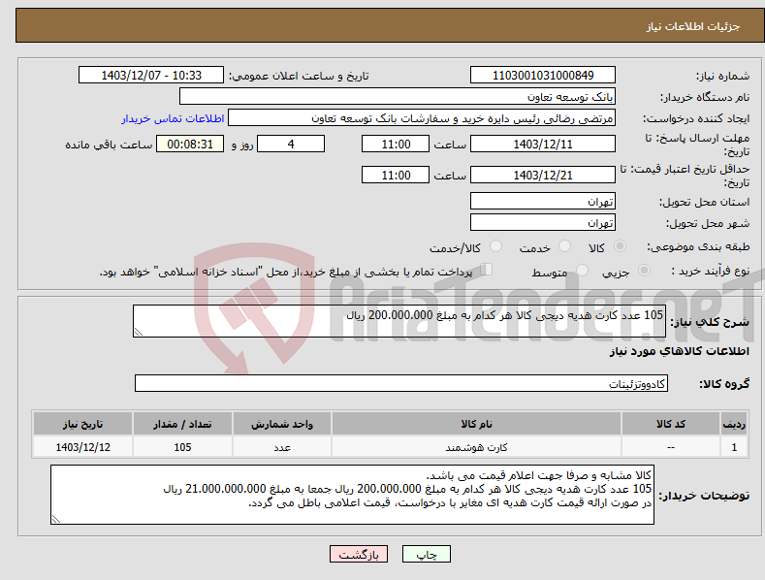Click the واحد شمارش column header

point(282,424)
